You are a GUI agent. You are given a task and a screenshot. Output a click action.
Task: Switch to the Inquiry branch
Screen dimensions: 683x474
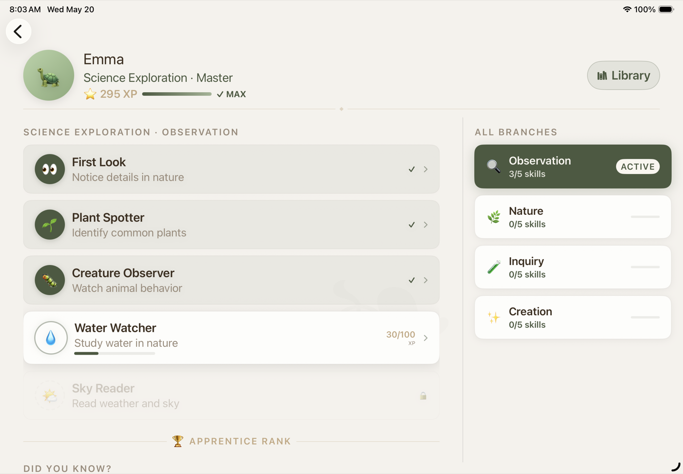(x=573, y=267)
